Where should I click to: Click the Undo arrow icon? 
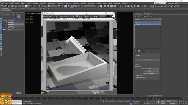coord(2,6)
